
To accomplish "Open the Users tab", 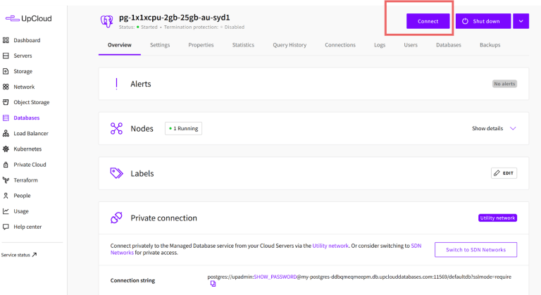I will point(411,45).
